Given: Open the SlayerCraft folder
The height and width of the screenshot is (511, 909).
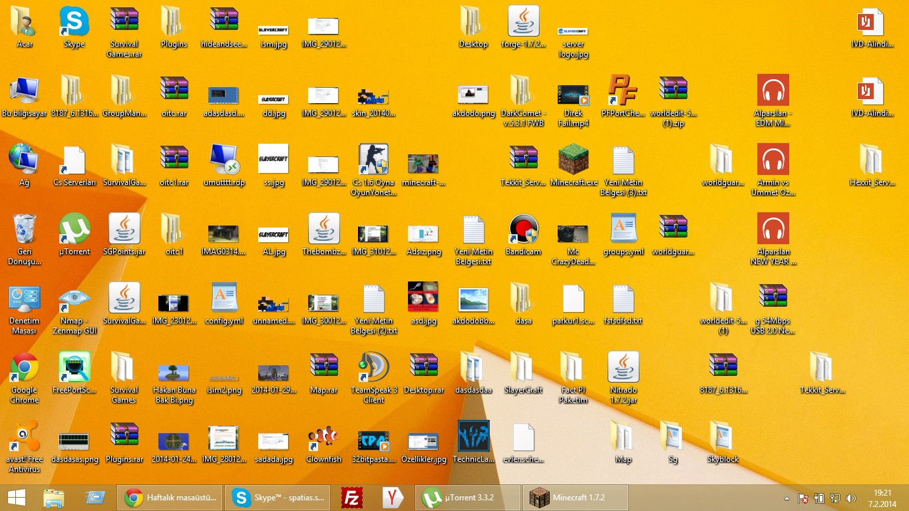Looking at the screenshot, I should [x=523, y=374].
